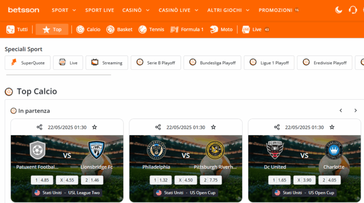Expand the Sport dropdown menu
The image size is (364, 203).
coord(64,10)
